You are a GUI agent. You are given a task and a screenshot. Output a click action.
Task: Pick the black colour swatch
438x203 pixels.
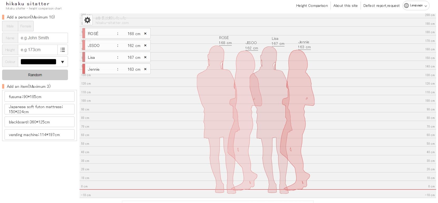tap(38, 62)
